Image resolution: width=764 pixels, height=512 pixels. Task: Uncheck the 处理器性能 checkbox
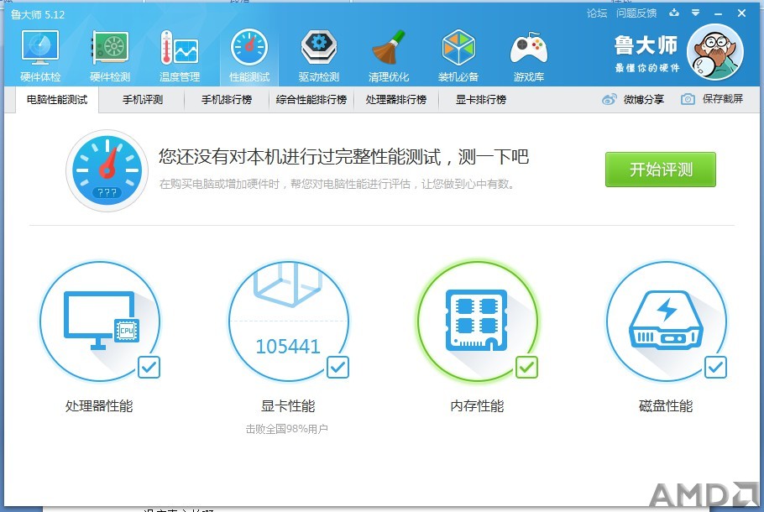click(x=149, y=368)
